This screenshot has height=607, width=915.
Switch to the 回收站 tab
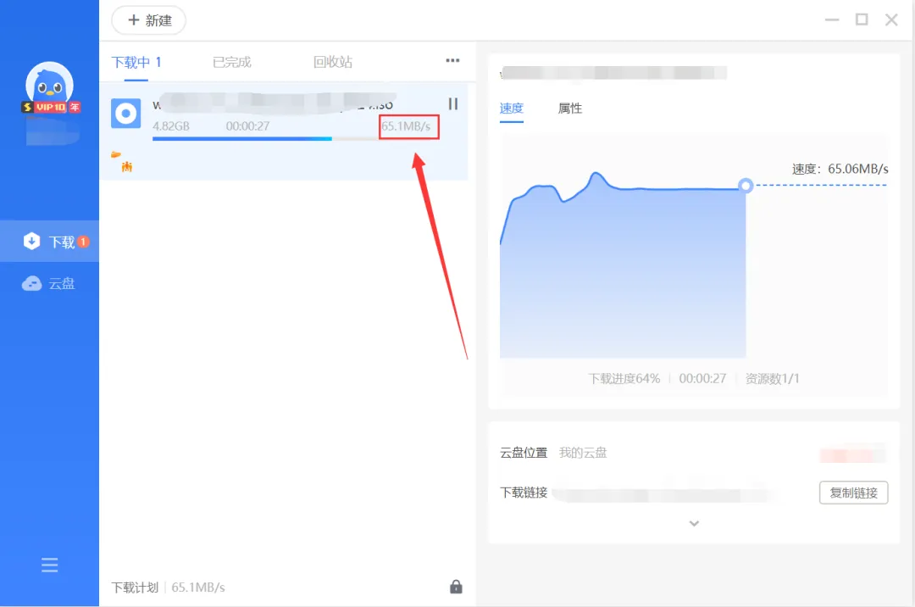click(332, 62)
